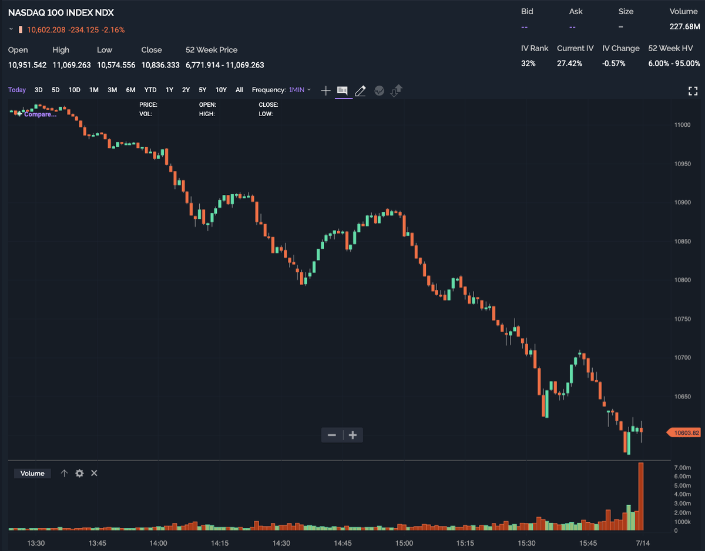Click the Close value 10,836.333

(x=160, y=65)
